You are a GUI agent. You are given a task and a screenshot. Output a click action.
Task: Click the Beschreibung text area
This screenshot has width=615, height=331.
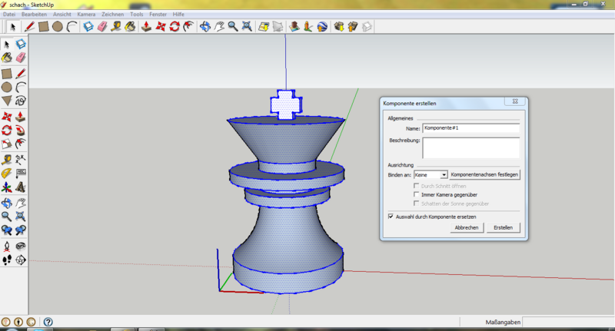click(470, 147)
